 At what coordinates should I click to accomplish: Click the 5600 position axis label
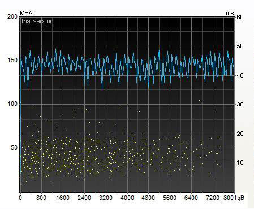point(170,198)
